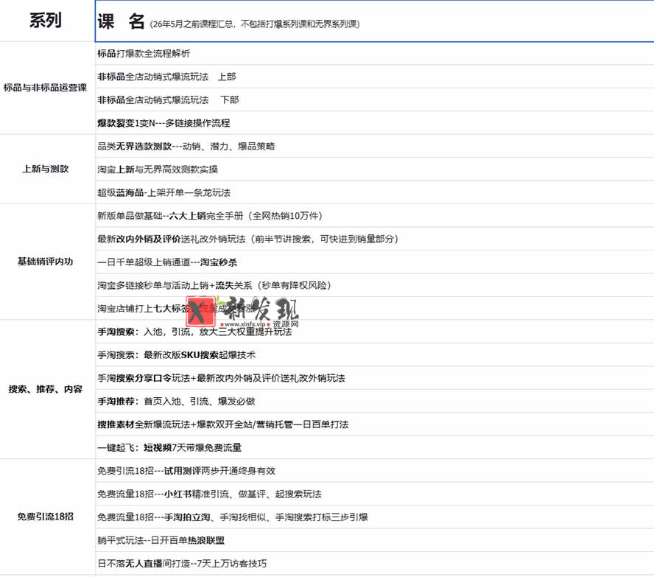Select 免费流量18招小红书精准引流 cell
This screenshot has width=654, height=577.
[x=375, y=494]
